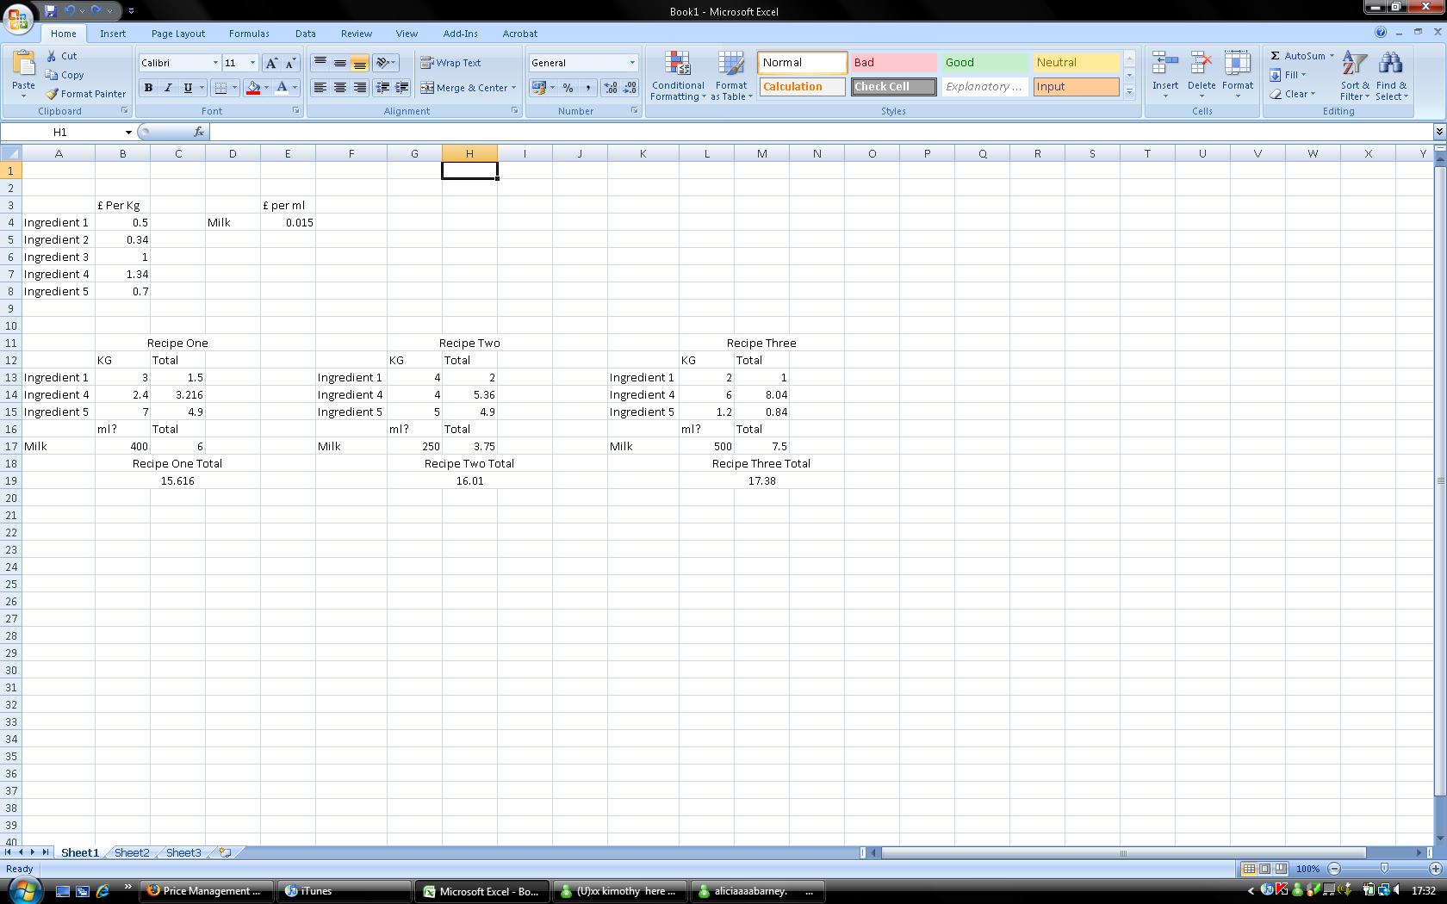Screen dimensions: 1447x904
Task: Switch to Sheet3 worksheet tab
Action: point(183,852)
